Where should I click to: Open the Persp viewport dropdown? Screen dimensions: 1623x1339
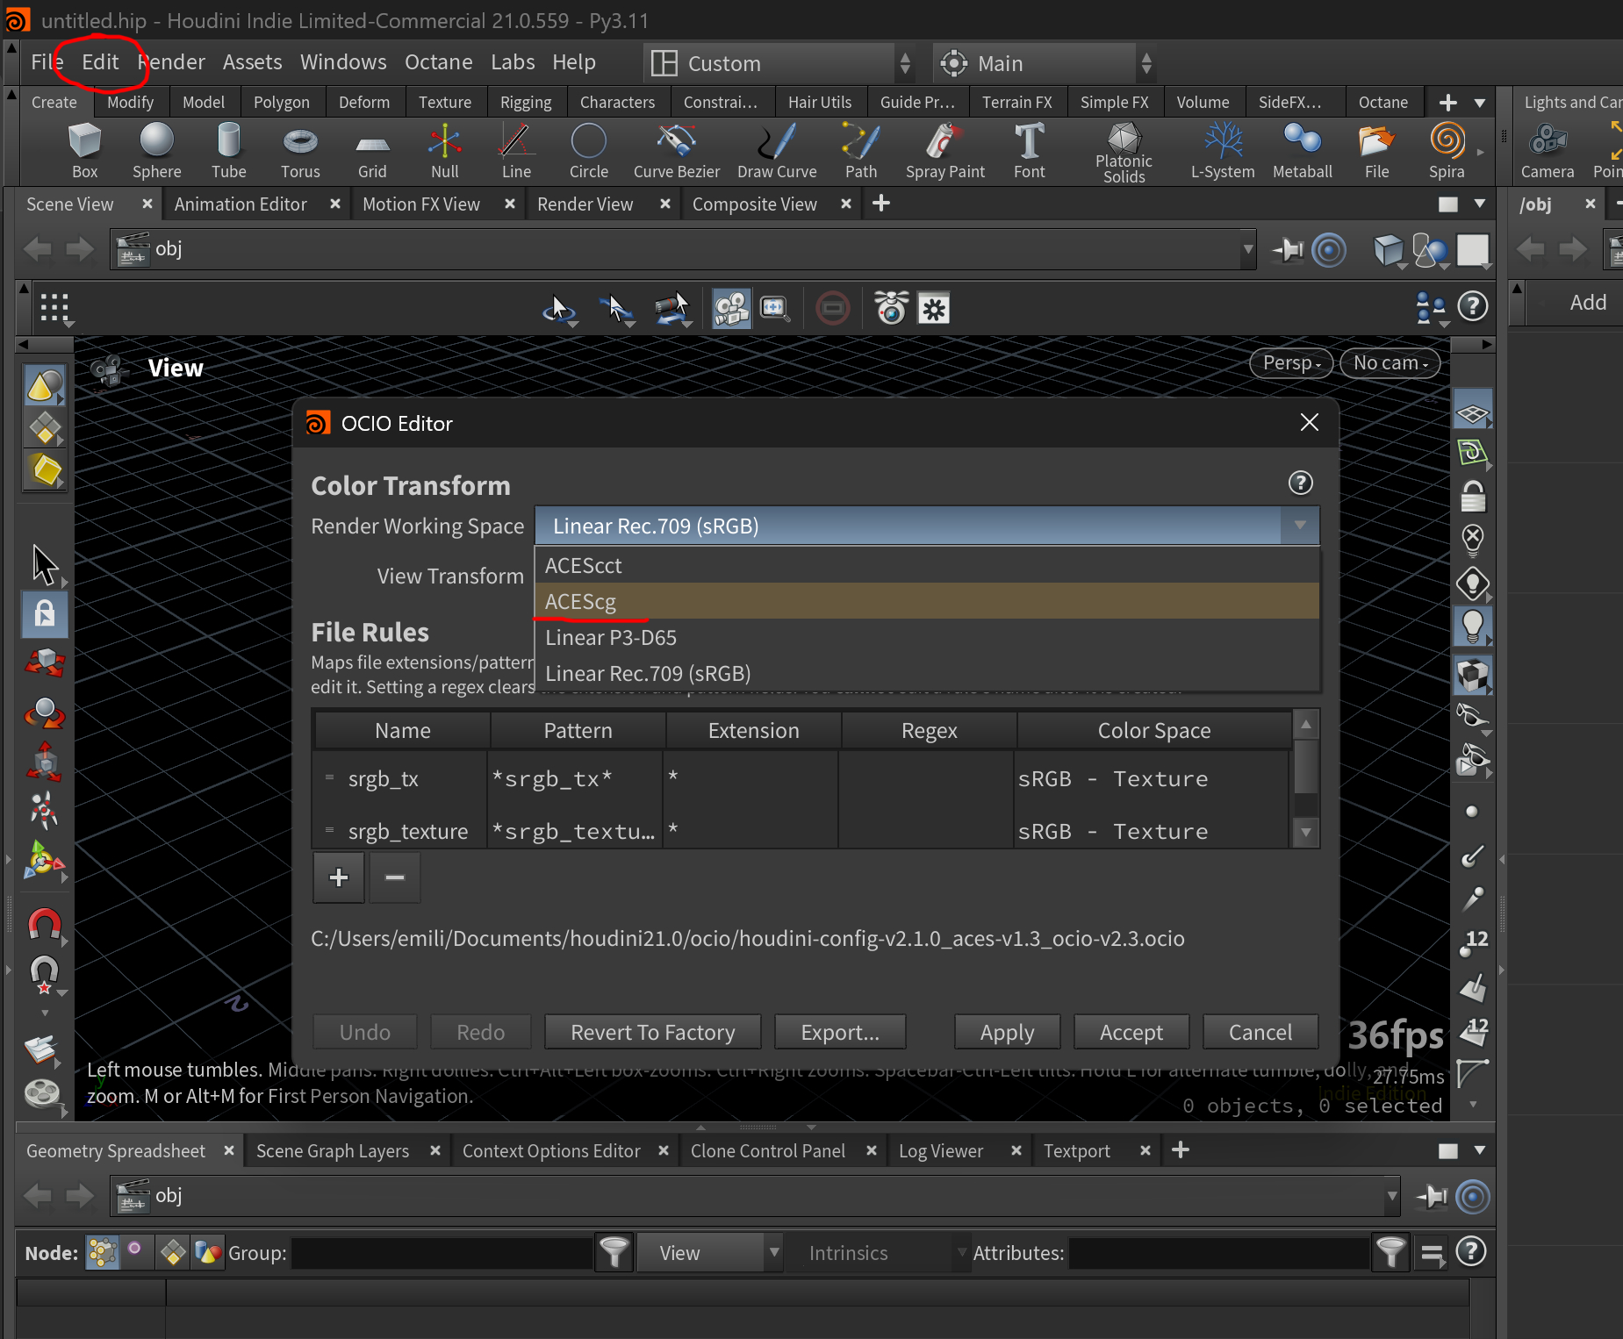[x=1290, y=363]
